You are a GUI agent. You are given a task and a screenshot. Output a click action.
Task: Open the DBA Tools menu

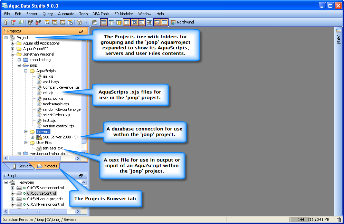(101, 14)
